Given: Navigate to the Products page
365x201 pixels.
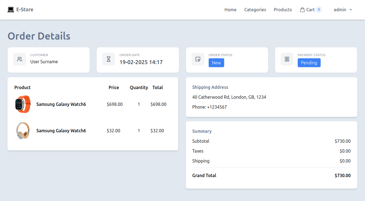Looking at the screenshot, I should pos(283,10).
